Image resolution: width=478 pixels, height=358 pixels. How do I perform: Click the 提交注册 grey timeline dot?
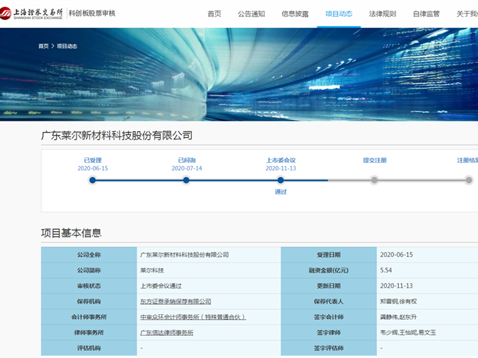pyautogui.click(x=374, y=180)
